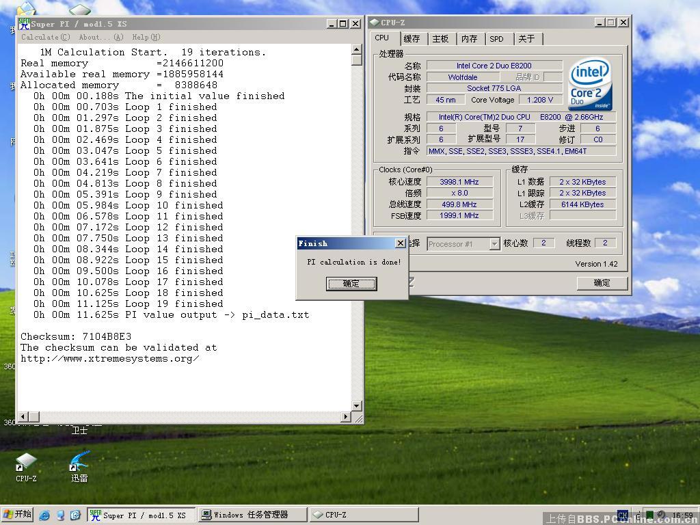Click the CH language indicator in tray

pos(623,515)
